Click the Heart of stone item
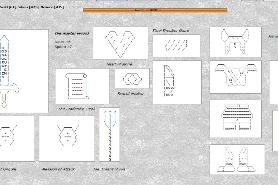Image resolution: width=278 pixels, height=185 pixels. (x=120, y=43)
